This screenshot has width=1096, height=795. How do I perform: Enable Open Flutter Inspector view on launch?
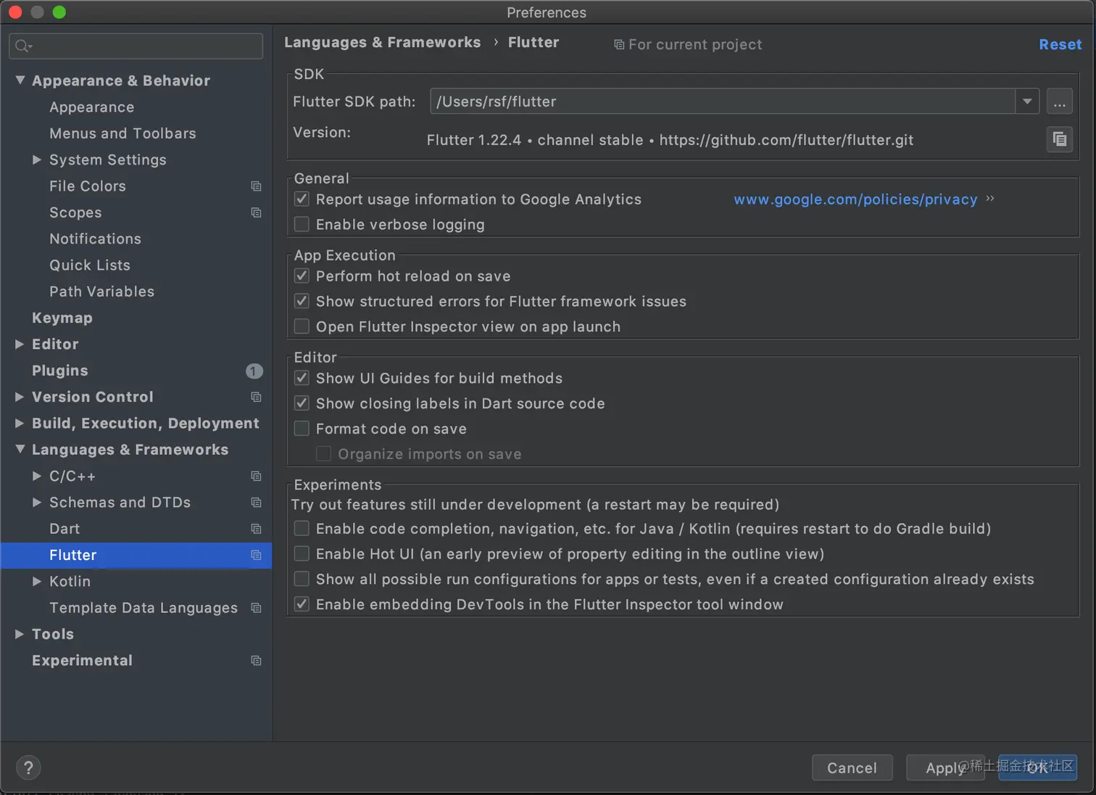pos(302,326)
